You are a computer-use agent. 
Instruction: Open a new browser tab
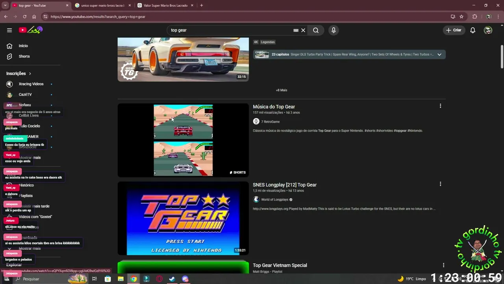(x=202, y=6)
